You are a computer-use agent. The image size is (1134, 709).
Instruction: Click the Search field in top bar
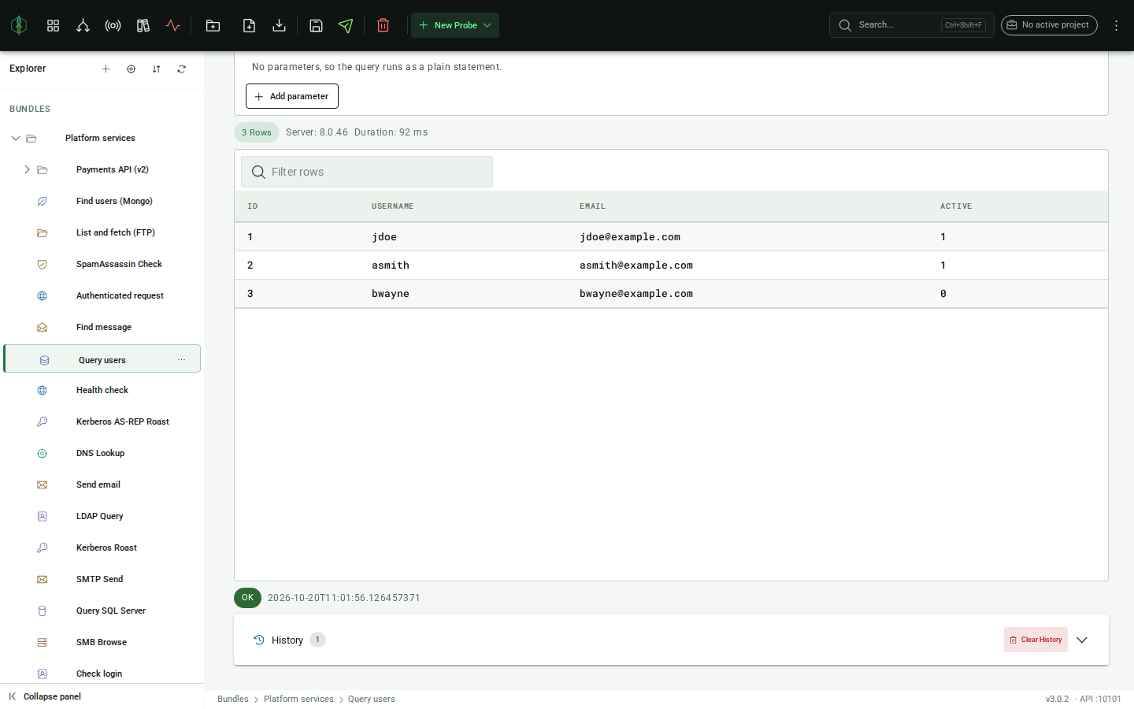click(x=911, y=25)
